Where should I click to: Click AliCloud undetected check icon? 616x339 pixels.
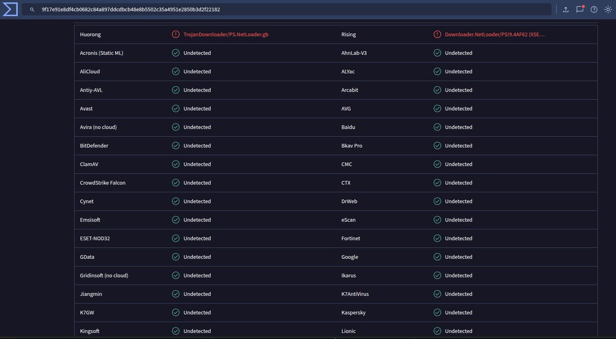pos(176,71)
